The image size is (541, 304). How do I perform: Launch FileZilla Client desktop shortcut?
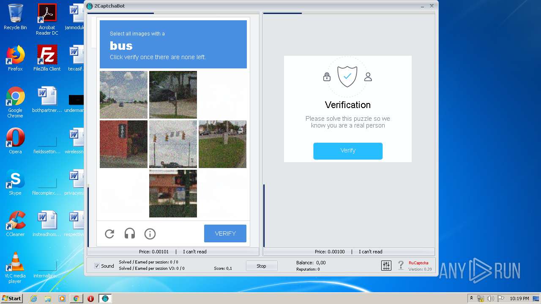coord(47,58)
